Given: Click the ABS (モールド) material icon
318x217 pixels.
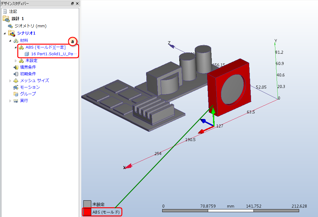Looking at the screenshot, I should coord(21,47).
